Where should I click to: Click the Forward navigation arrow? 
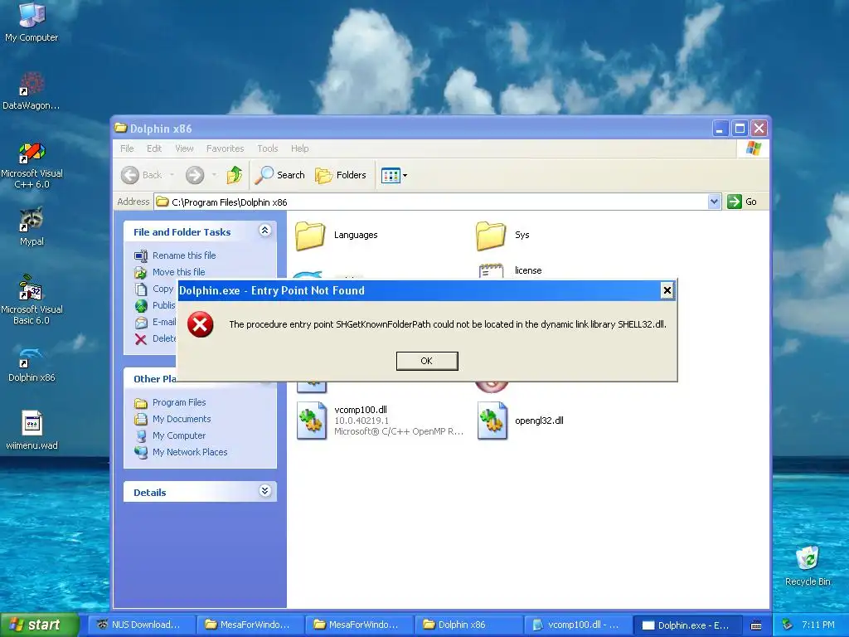coord(195,175)
